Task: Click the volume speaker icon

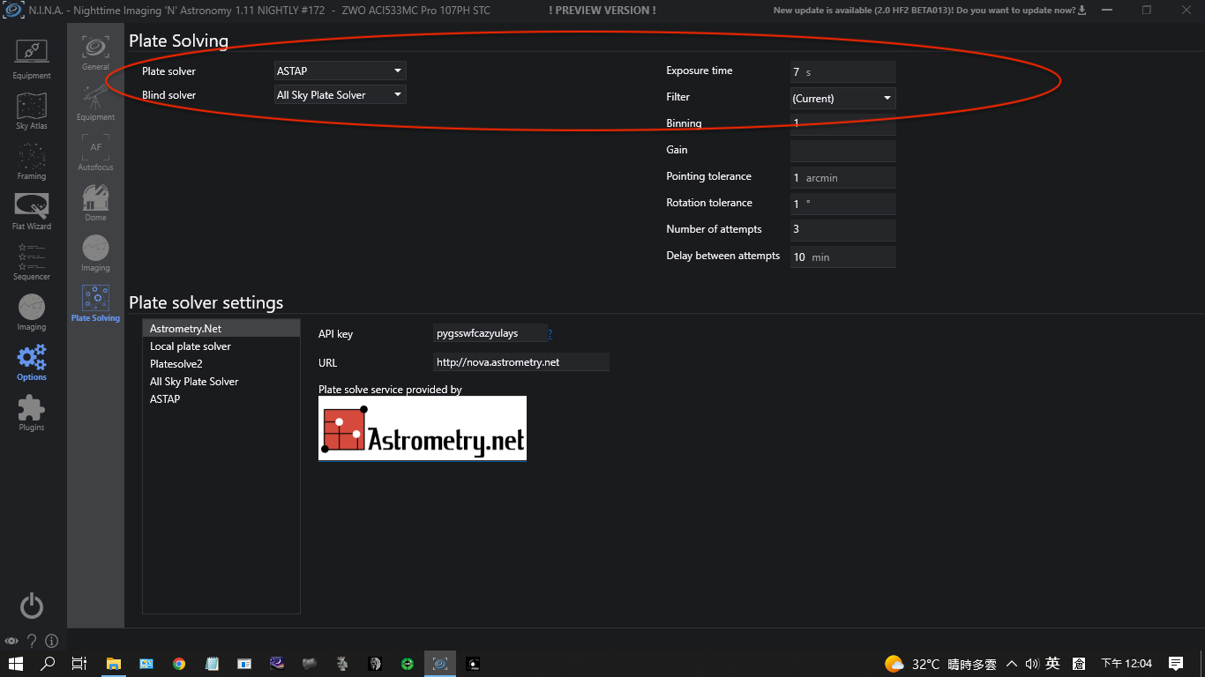Action: (1031, 664)
